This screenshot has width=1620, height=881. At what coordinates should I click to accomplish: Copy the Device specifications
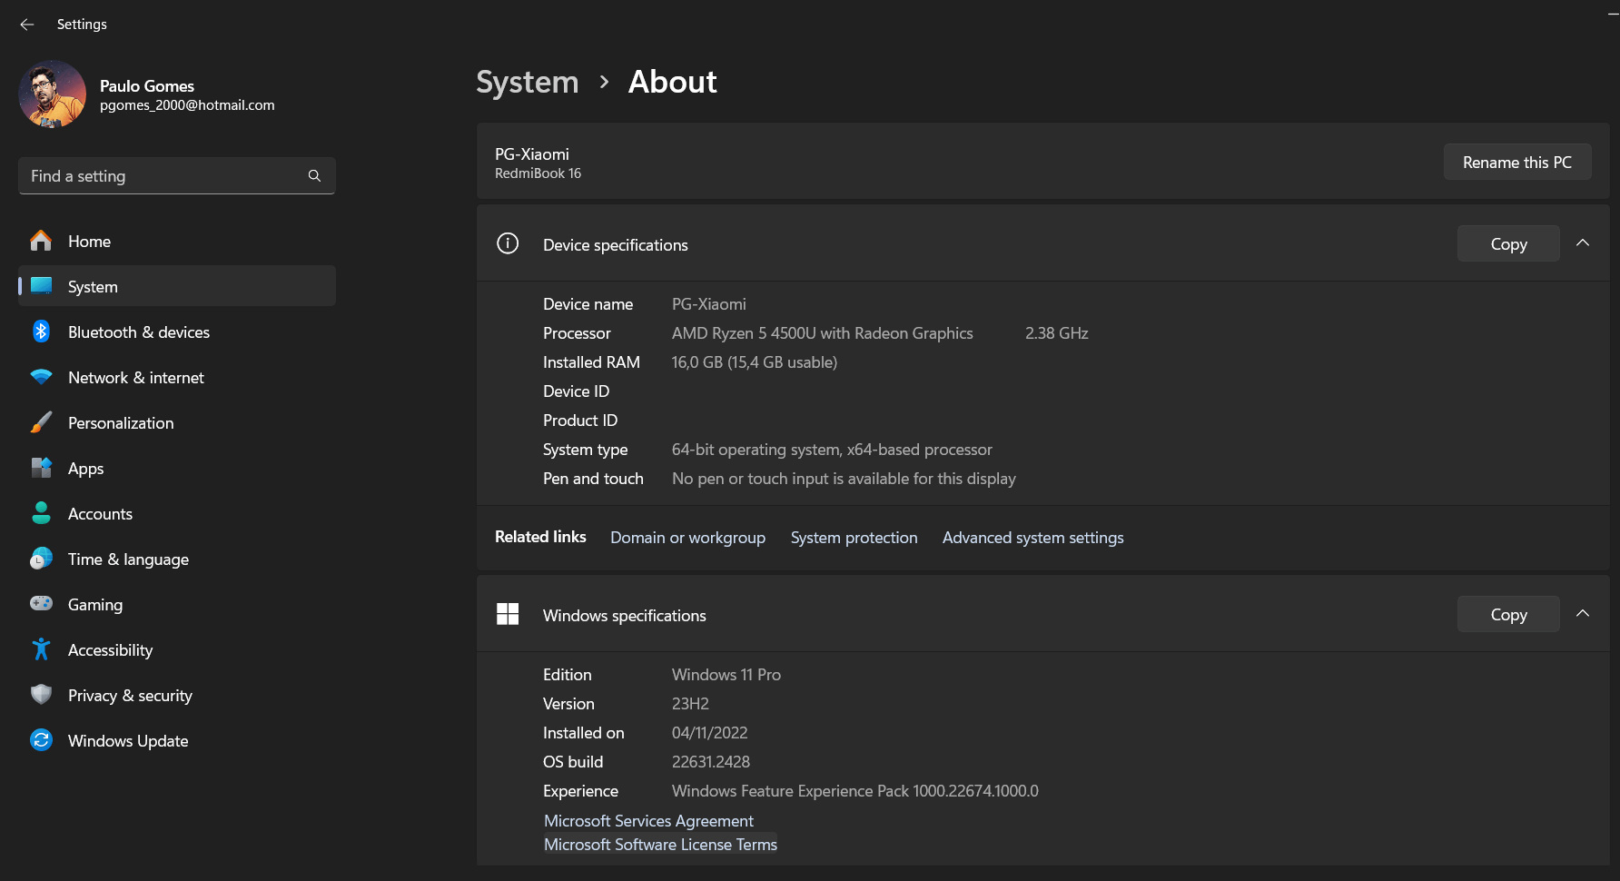1508,243
